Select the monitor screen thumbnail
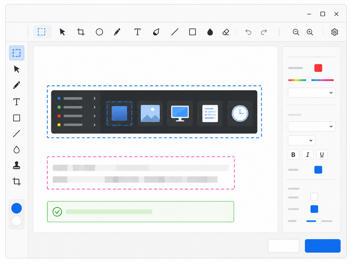 [x=180, y=114]
